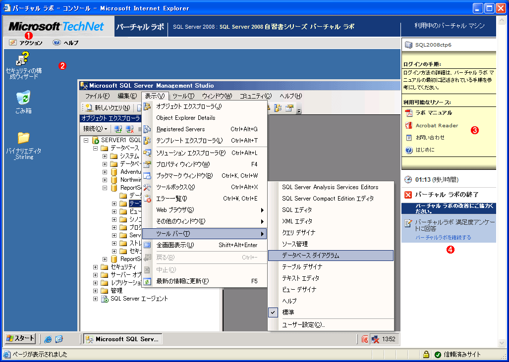The height and width of the screenshot is (362, 509).
Task: Click the SQL2008ctp6 virtual machine icon
Action: coord(408,45)
